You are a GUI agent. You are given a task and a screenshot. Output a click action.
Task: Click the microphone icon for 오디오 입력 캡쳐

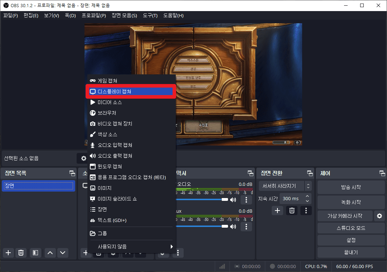coord(93,145)
